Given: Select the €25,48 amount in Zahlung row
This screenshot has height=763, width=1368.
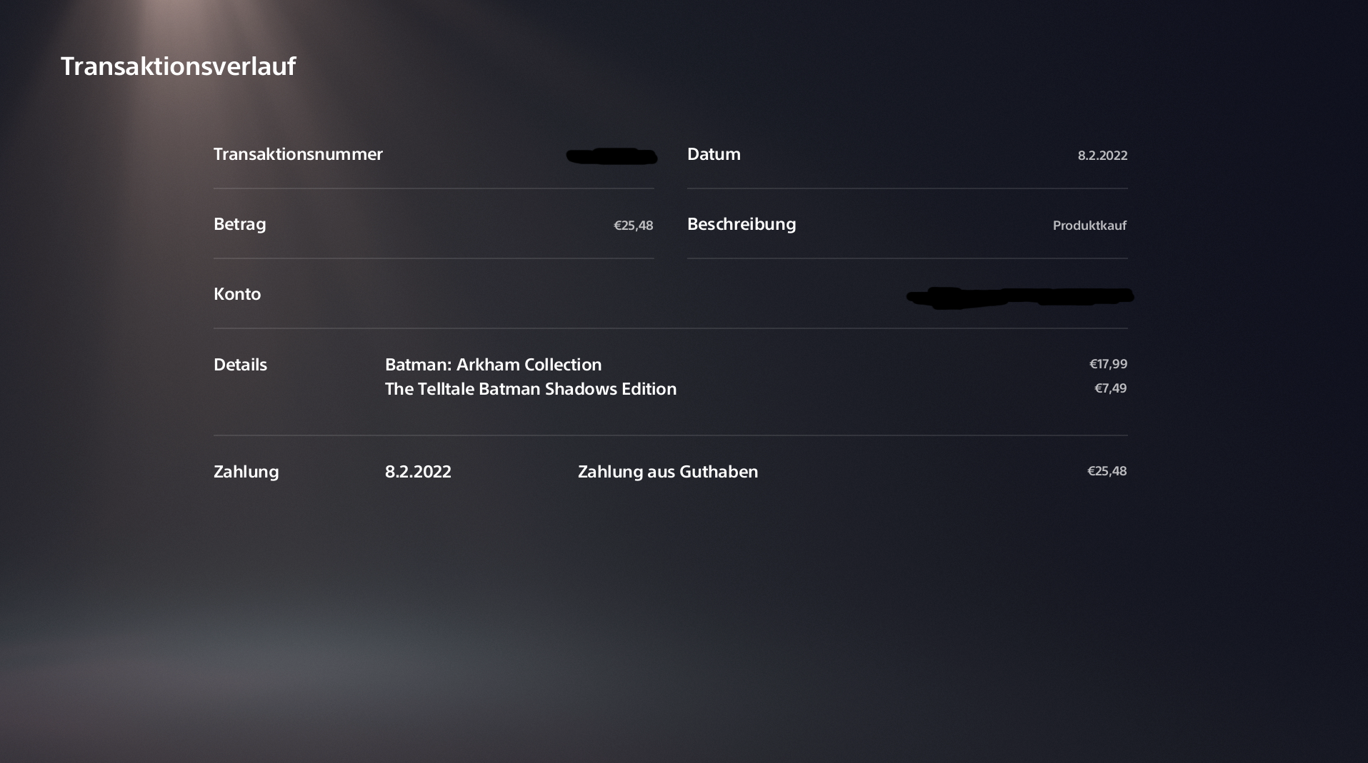Looking at the screenshot, I should pyautogui.click(x=1107, y=471).
